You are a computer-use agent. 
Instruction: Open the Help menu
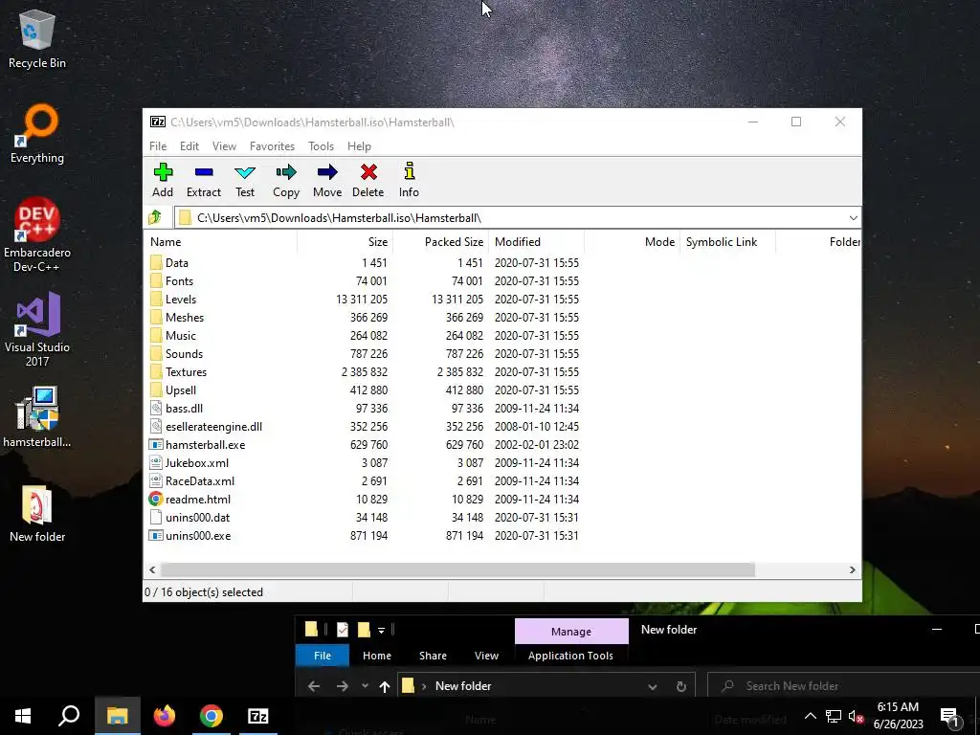(360, 146)
